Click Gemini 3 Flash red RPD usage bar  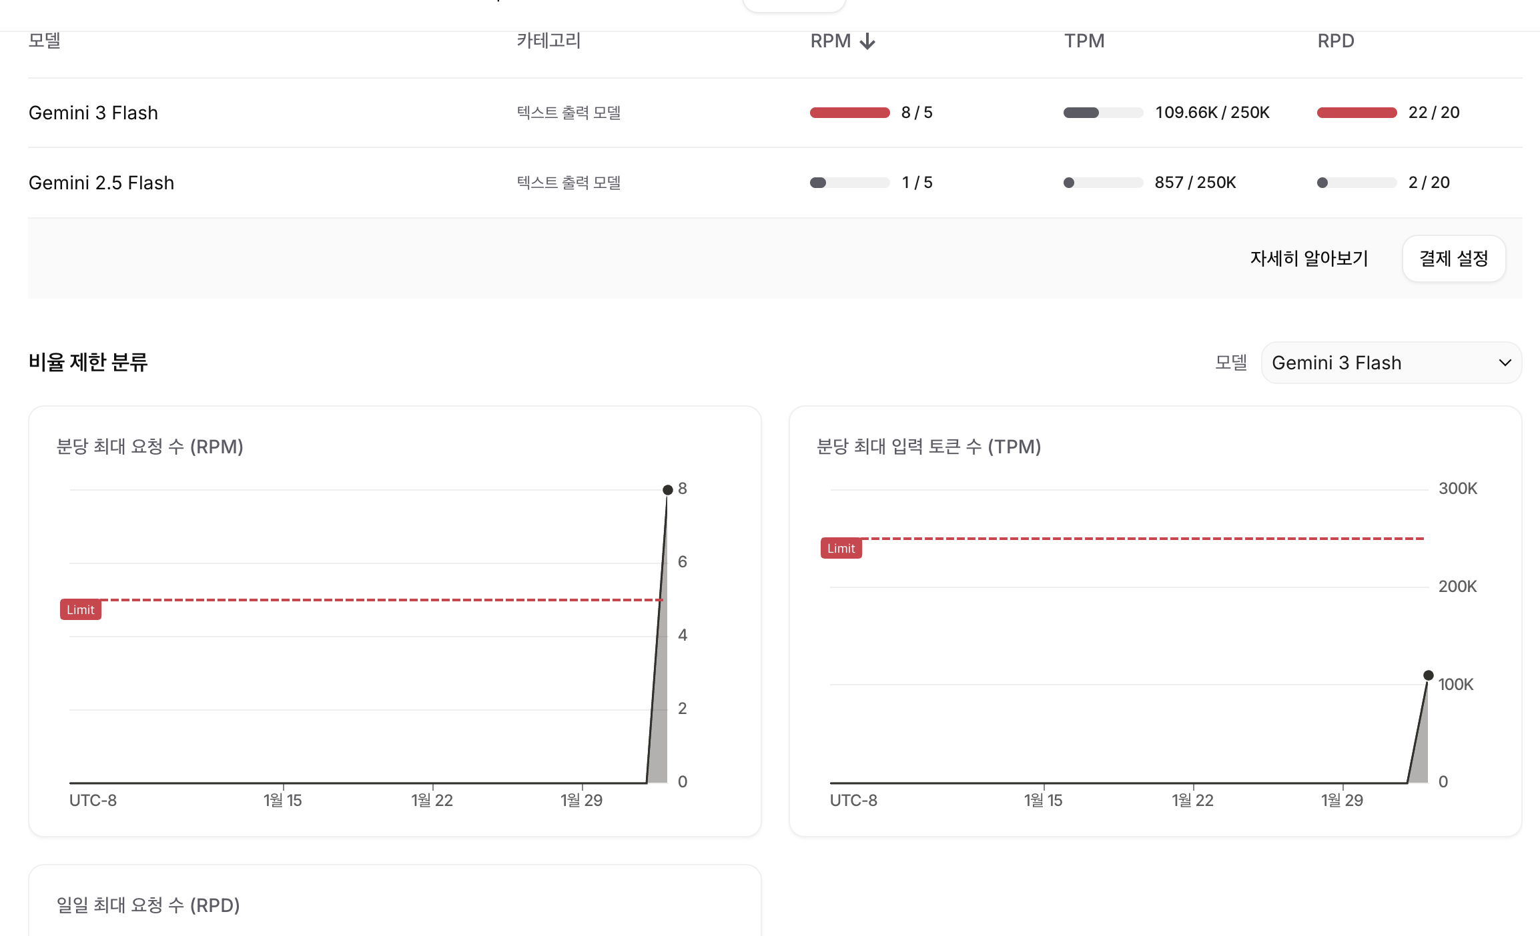(x=1357, y=113)
